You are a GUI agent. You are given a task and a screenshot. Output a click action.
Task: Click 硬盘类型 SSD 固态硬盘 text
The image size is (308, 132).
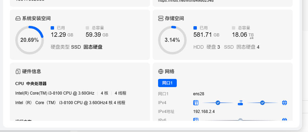coord(76,47)
